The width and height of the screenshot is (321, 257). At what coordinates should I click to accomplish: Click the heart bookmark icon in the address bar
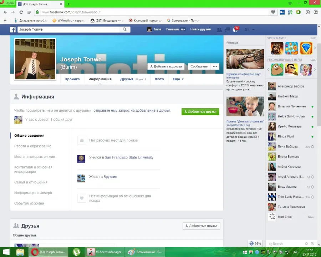[273, 12]
